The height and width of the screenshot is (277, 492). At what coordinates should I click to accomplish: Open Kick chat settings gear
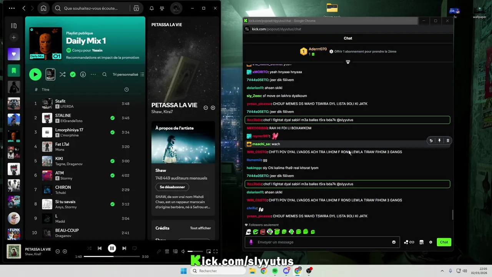click(x=430, y=242)
